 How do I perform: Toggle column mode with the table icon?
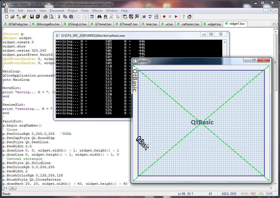[x=92, y=17]
